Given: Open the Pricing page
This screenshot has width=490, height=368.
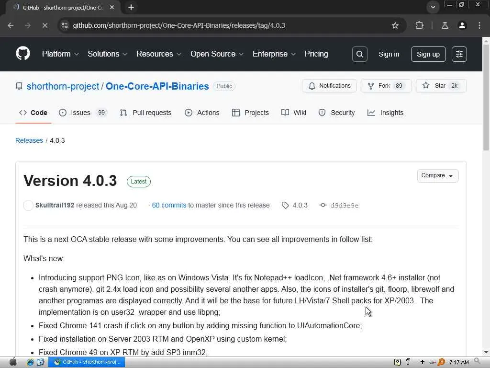Looking at the screenshot, I should coord(316,54).
